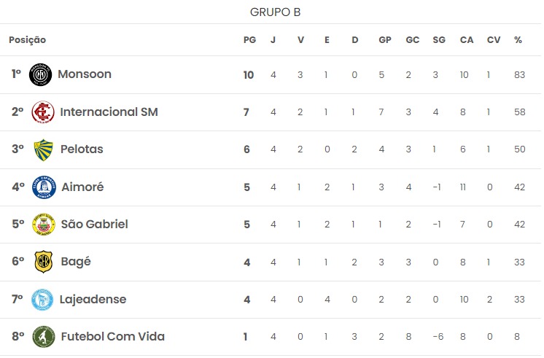Image resolution: width=544 pixels, height=358 pixels.
Task: Click the Futebol Com Vida green badge
Action: (x=43, y=337)
